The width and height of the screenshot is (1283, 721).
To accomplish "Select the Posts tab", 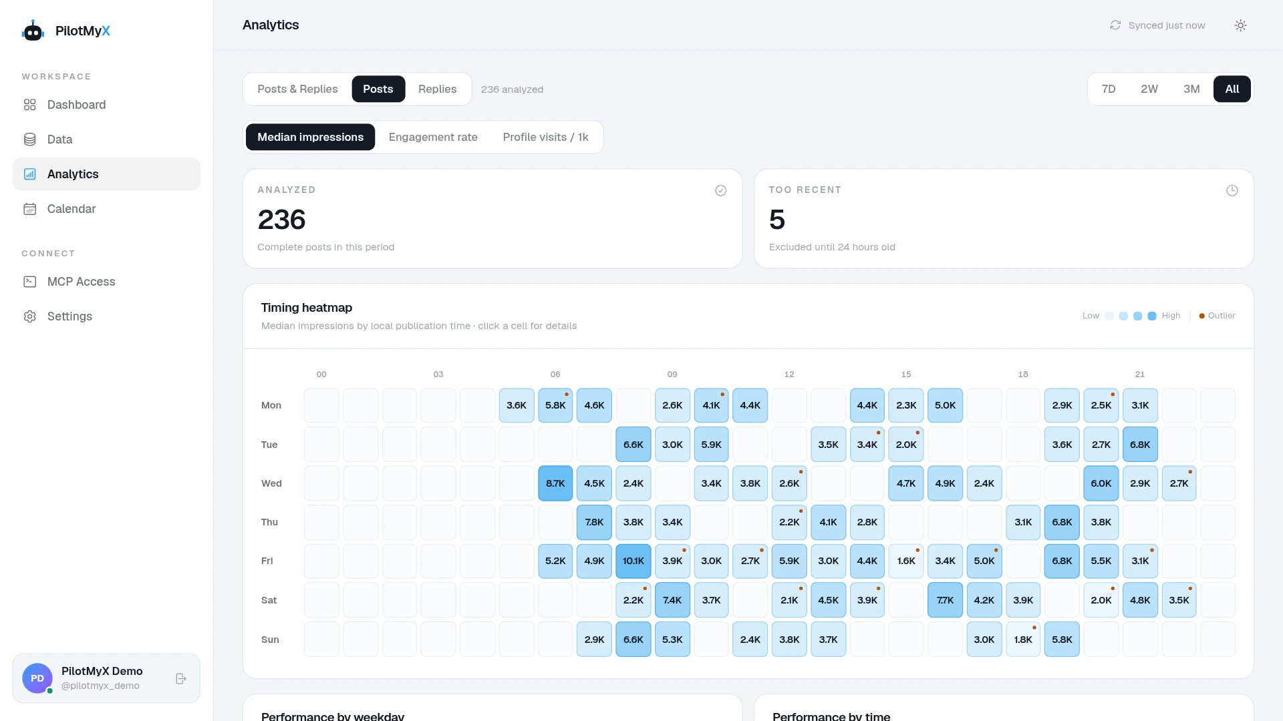I will pyautogui.click(x=378, y=89).
